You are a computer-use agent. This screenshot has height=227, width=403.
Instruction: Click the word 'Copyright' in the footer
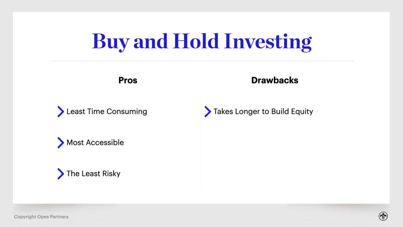pyautogui.click(x=25, y=217)
